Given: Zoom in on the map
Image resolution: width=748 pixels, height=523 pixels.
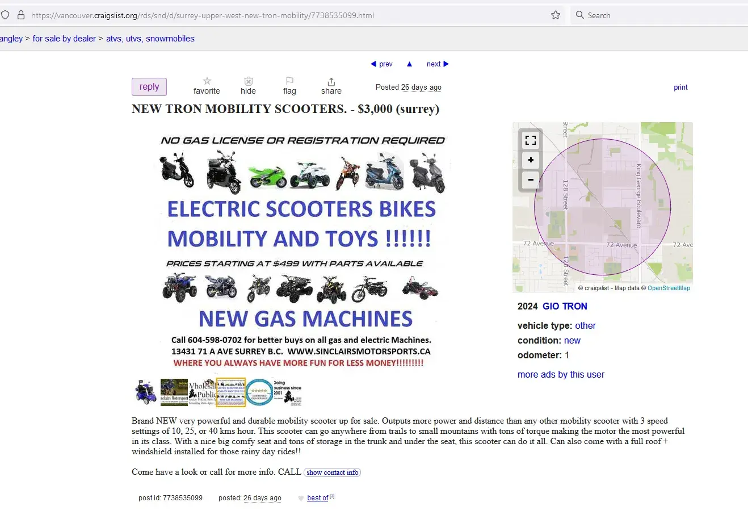Looking at the screenshot, I should pos(531,160).
